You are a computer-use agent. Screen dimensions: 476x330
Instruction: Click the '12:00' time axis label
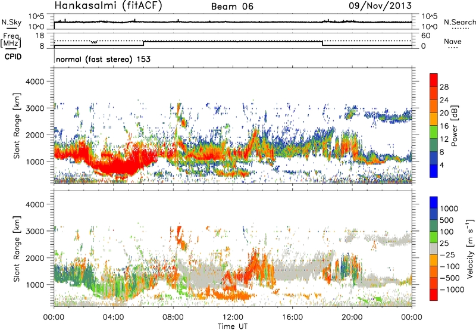[x=233, y=317]
